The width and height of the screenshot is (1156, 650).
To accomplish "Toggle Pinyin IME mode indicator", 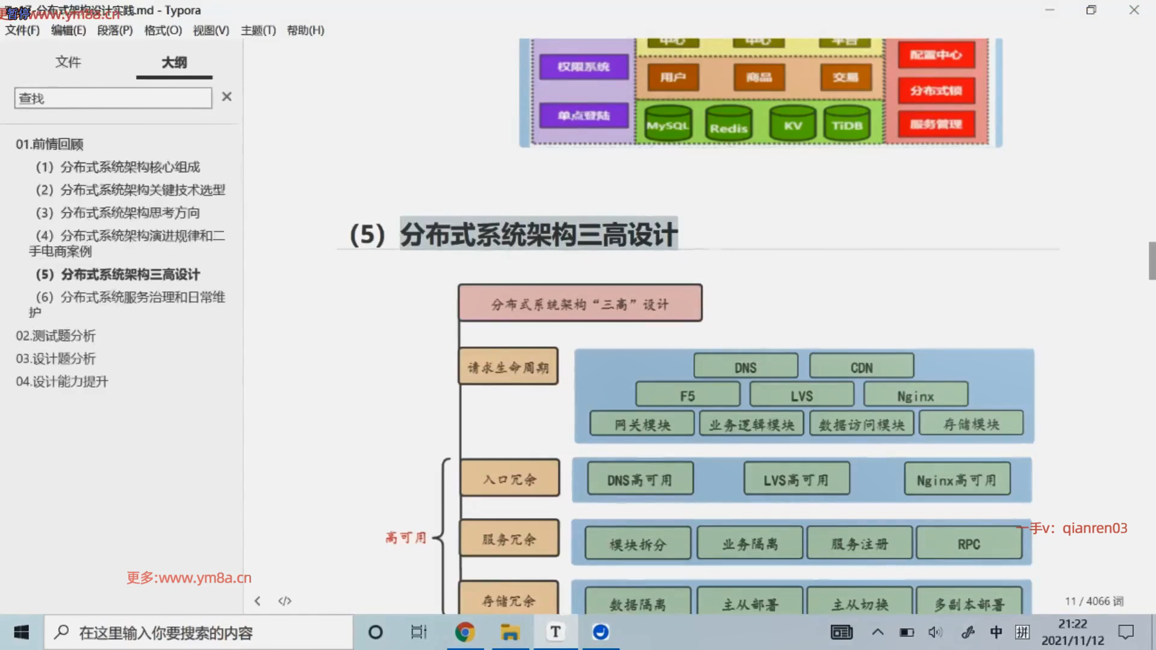I will click(1022, 632).
